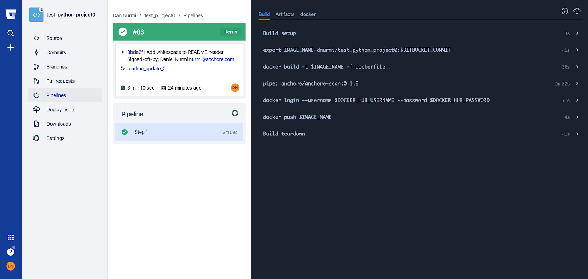
Task: Open the app switcher grid icon
Action: pyautogui.click(x=11, y=238)
